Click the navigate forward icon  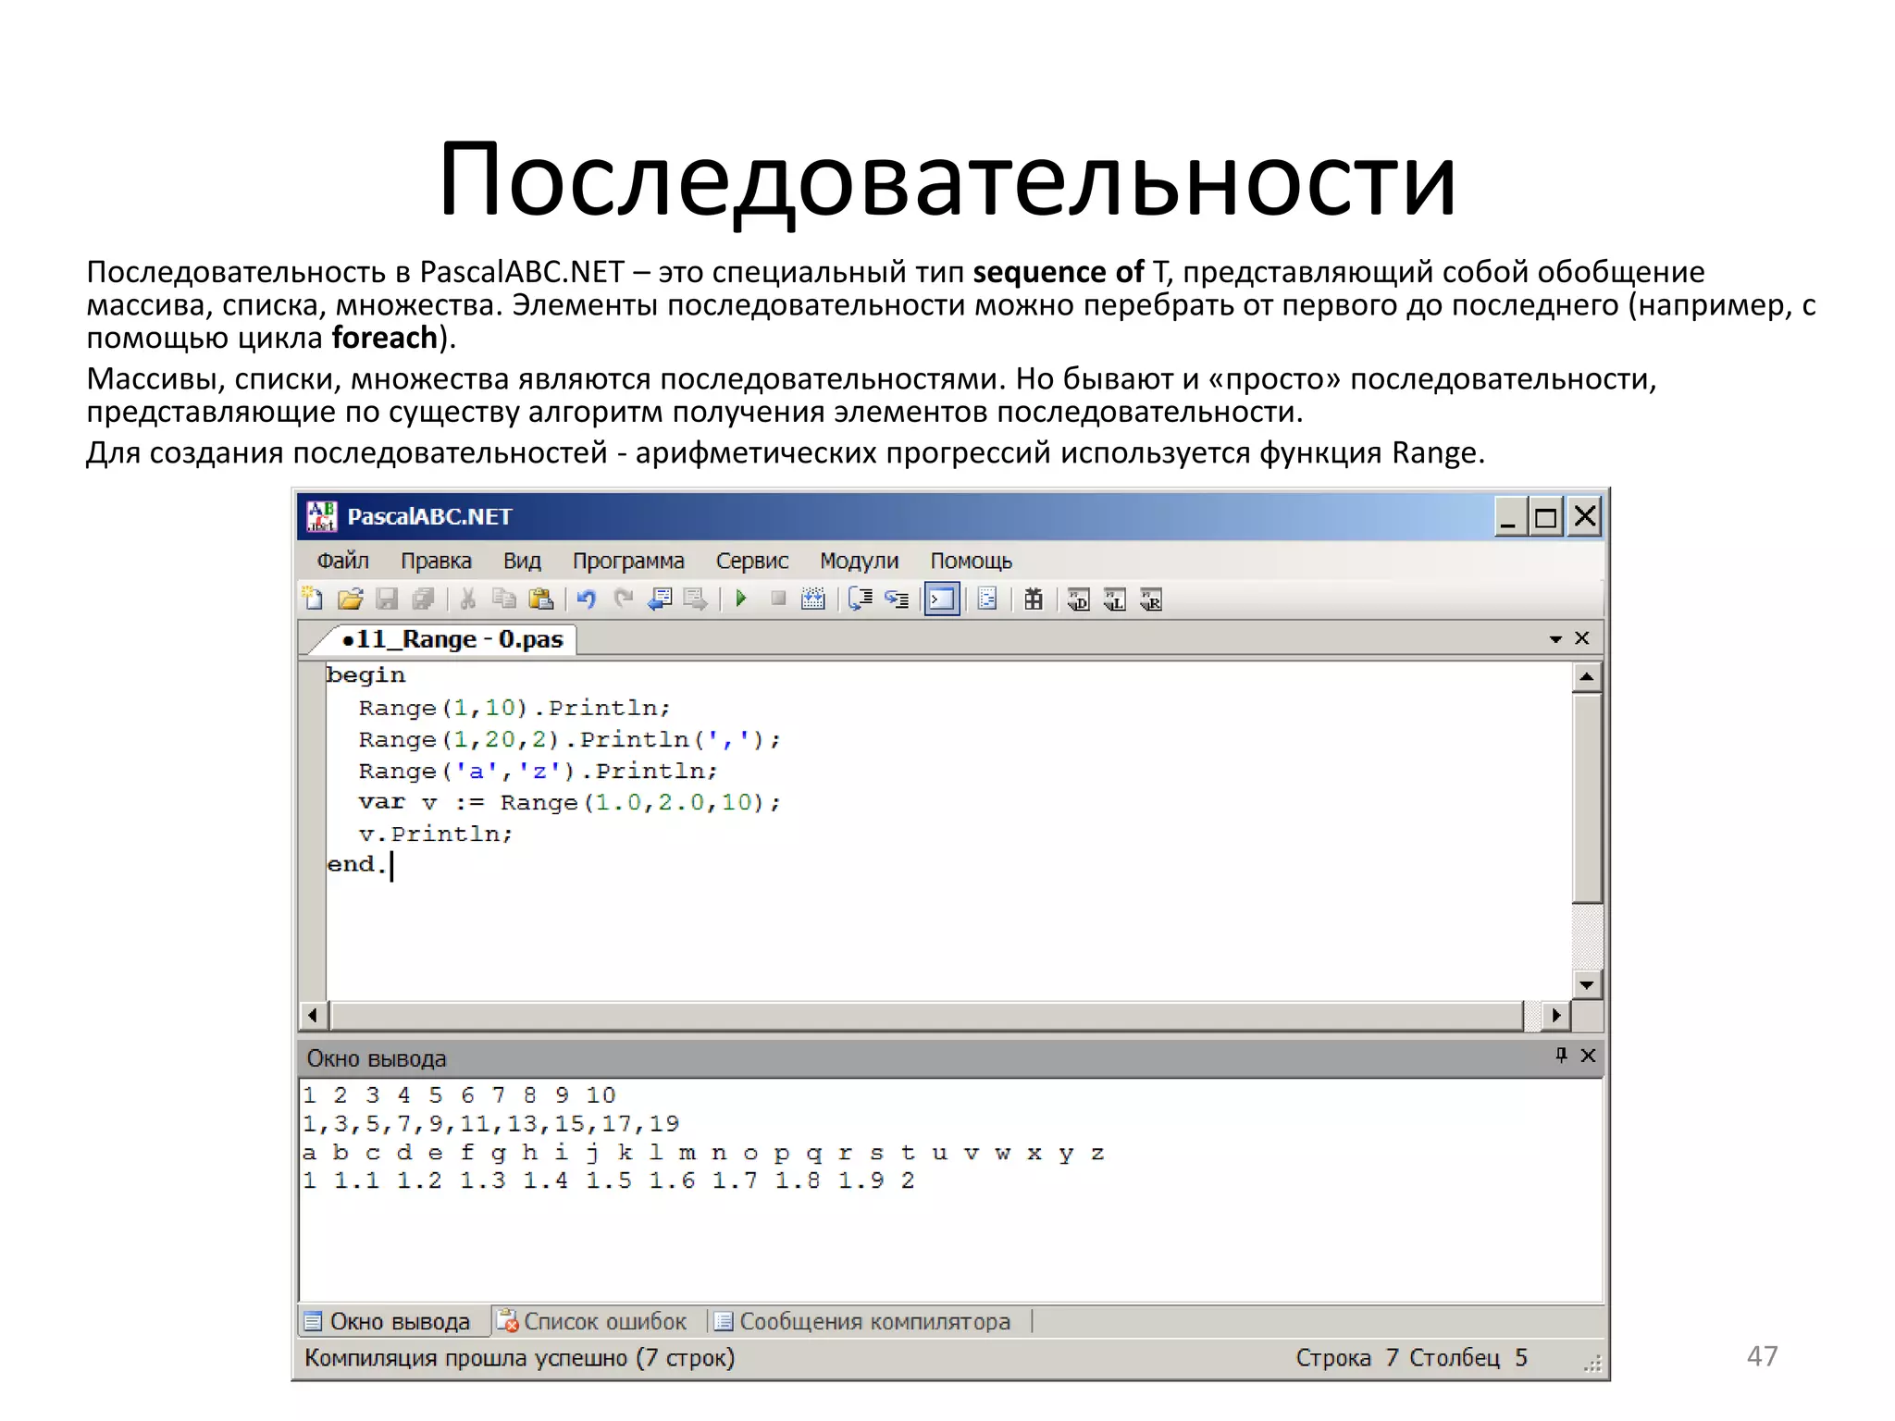tap(696, 599)
